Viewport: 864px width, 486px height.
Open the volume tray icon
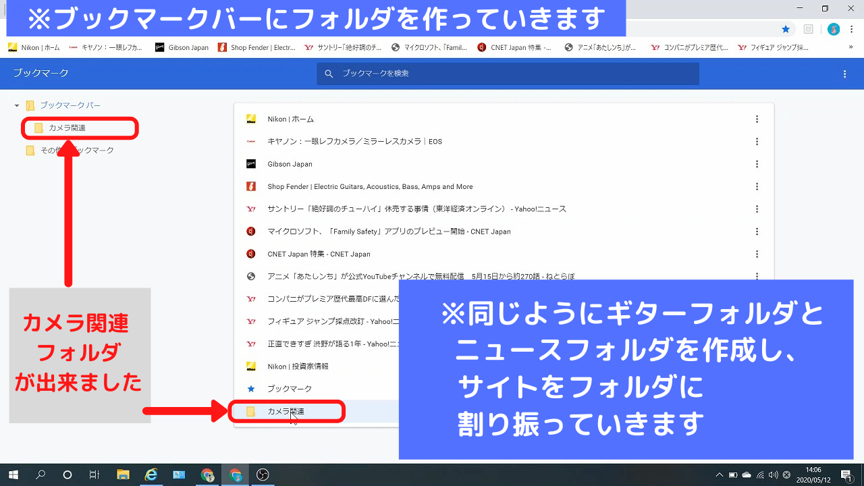pos(773,475)
